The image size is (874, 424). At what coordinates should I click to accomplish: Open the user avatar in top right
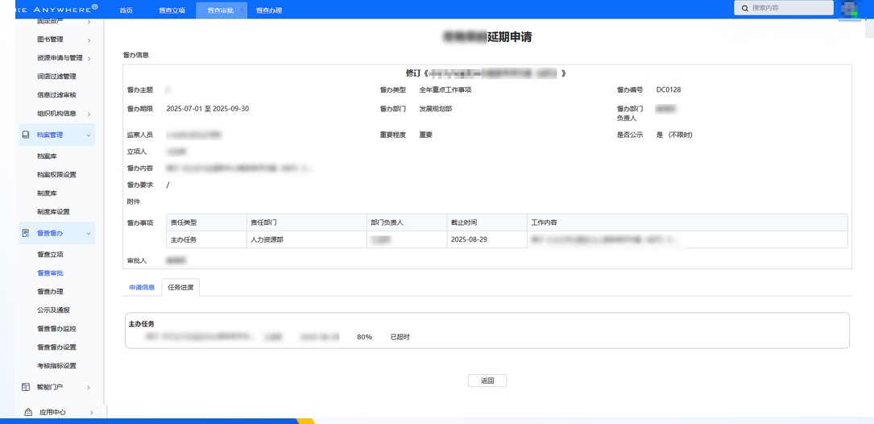[850, 9]
